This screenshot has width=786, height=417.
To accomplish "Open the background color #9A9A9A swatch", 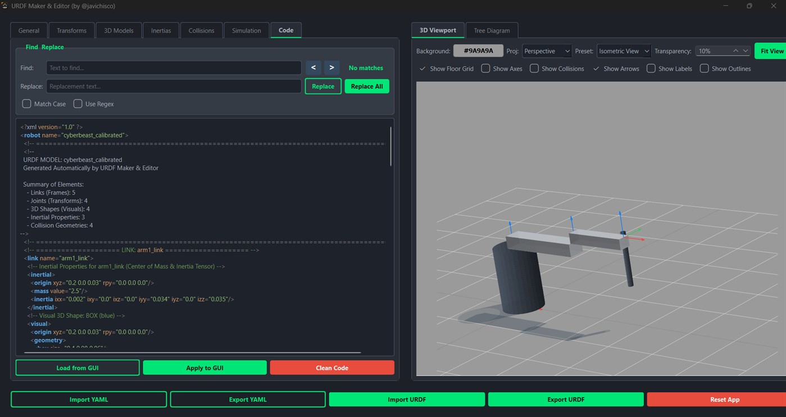I will pos(478,51).
